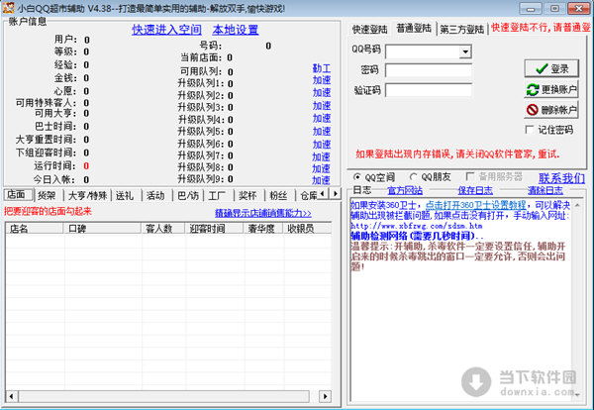Select the 活动 activities tab
Screen dimensions: 594x410
coord(156,195)
